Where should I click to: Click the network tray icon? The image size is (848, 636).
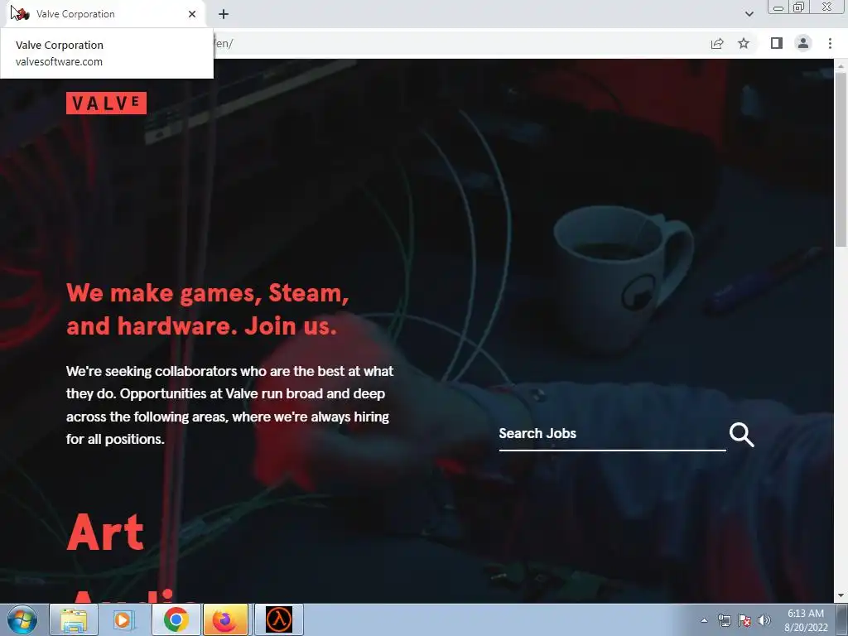pos(724,620)
